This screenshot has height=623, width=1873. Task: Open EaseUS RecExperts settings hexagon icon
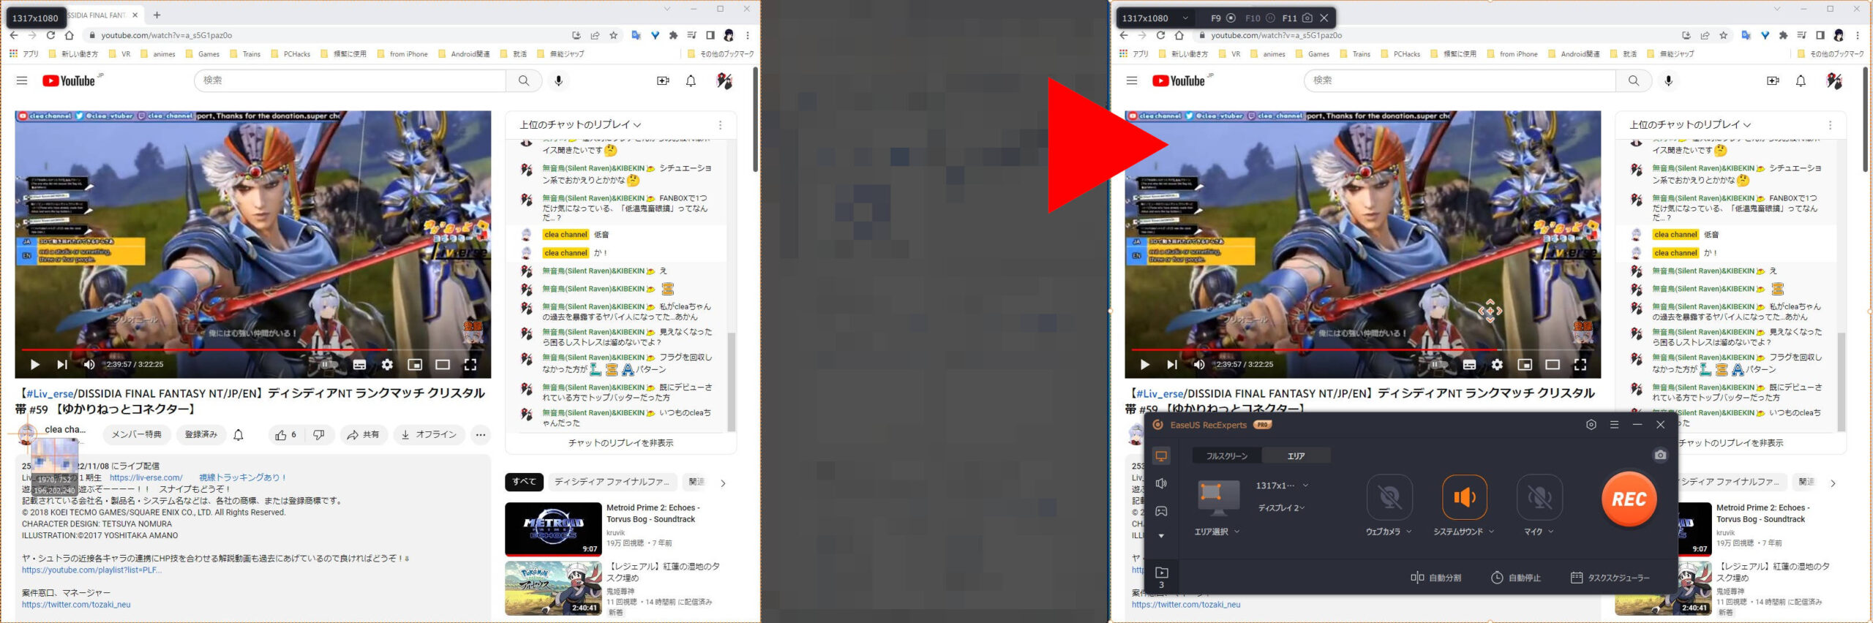point(1591,425)
